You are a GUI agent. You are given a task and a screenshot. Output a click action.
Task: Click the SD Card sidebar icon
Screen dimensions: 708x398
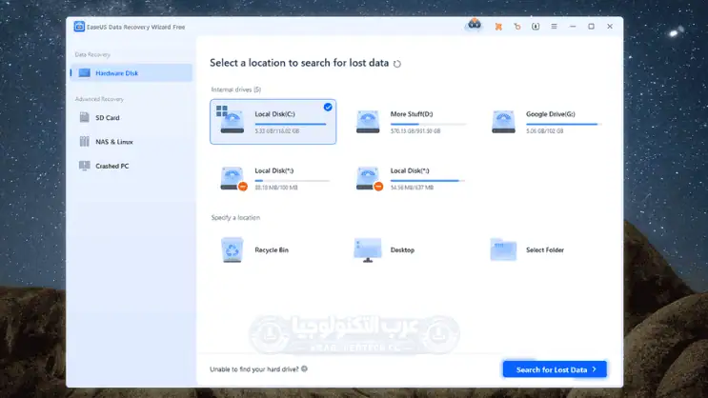coord(85,117)
